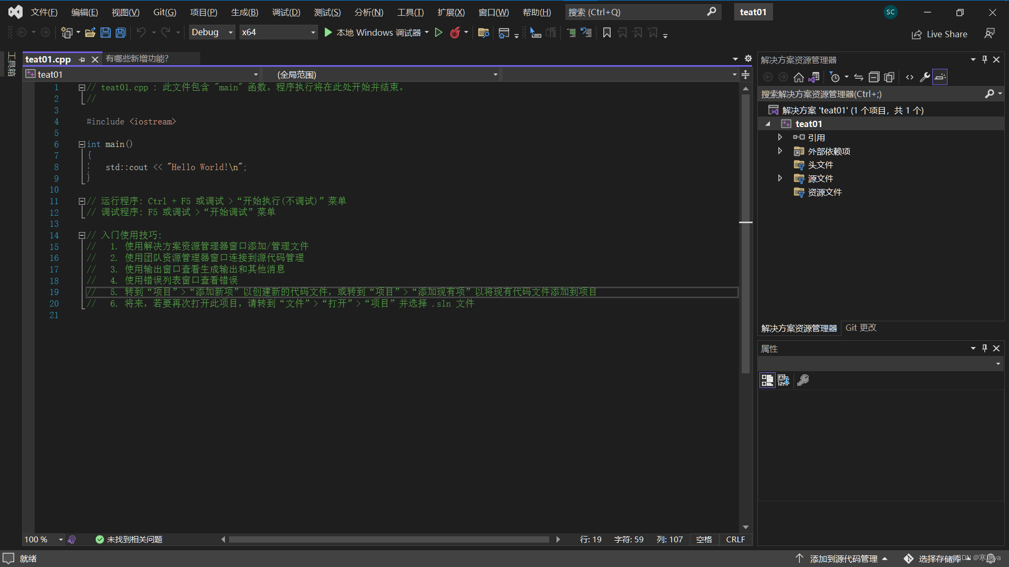Click the top search box (Ctrl+Q)

tap(643, 12)
